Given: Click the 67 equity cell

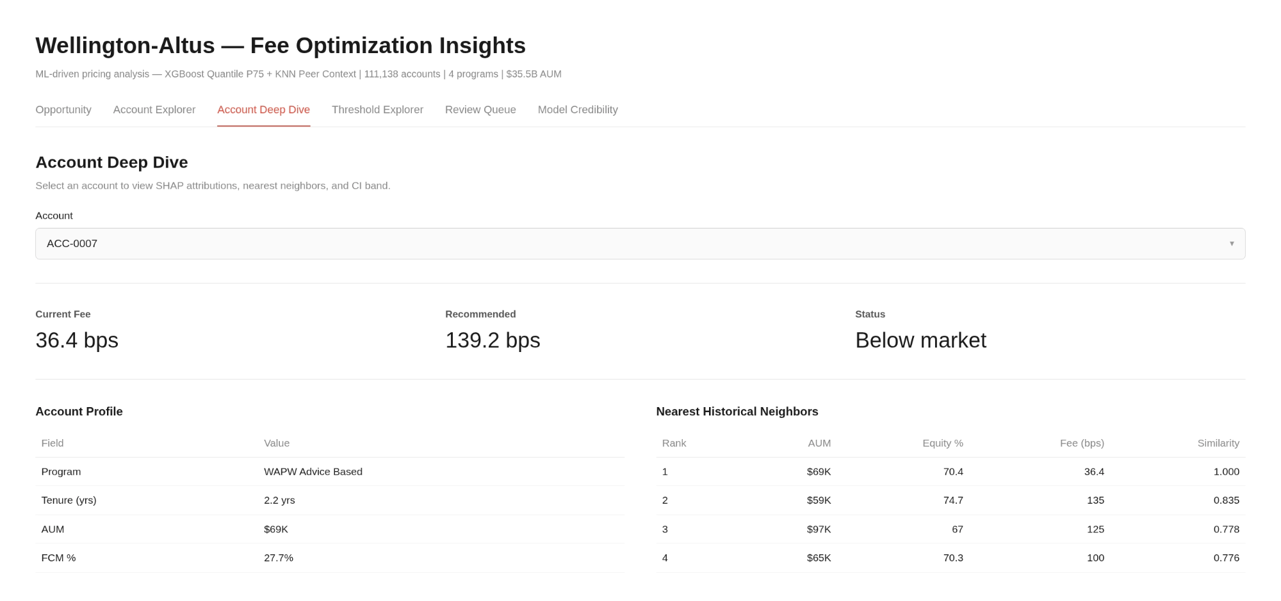Looking at the screenshot, I should [958, 529].
